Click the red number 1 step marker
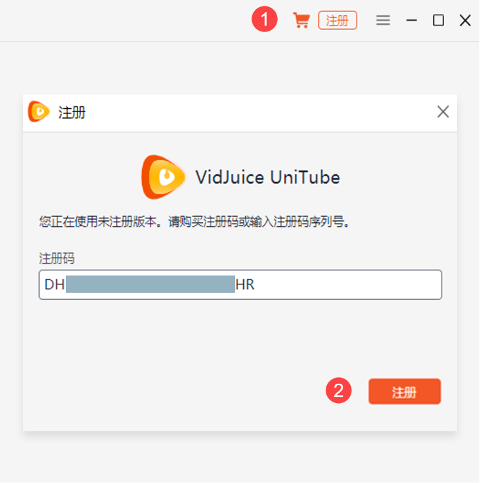Screen dimensions: 480x483 264,19
